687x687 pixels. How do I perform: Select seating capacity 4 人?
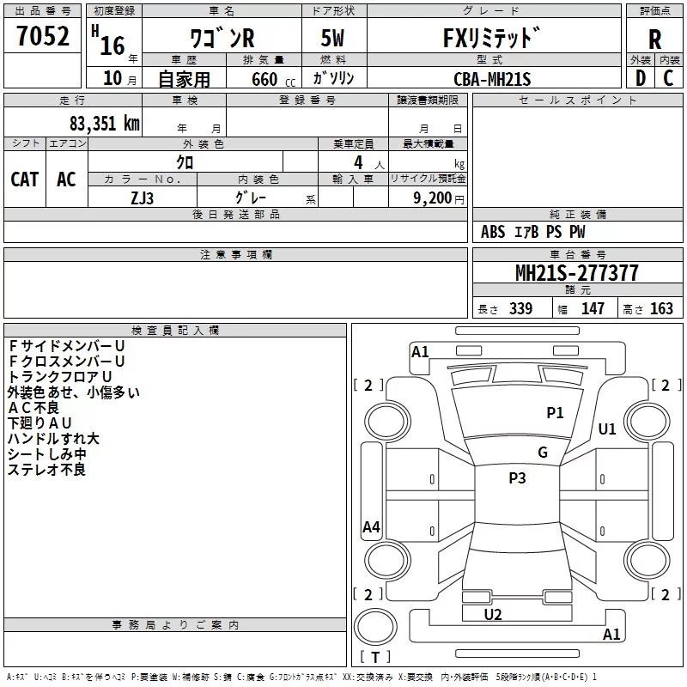pyautogui.click(x=369, y=163)
